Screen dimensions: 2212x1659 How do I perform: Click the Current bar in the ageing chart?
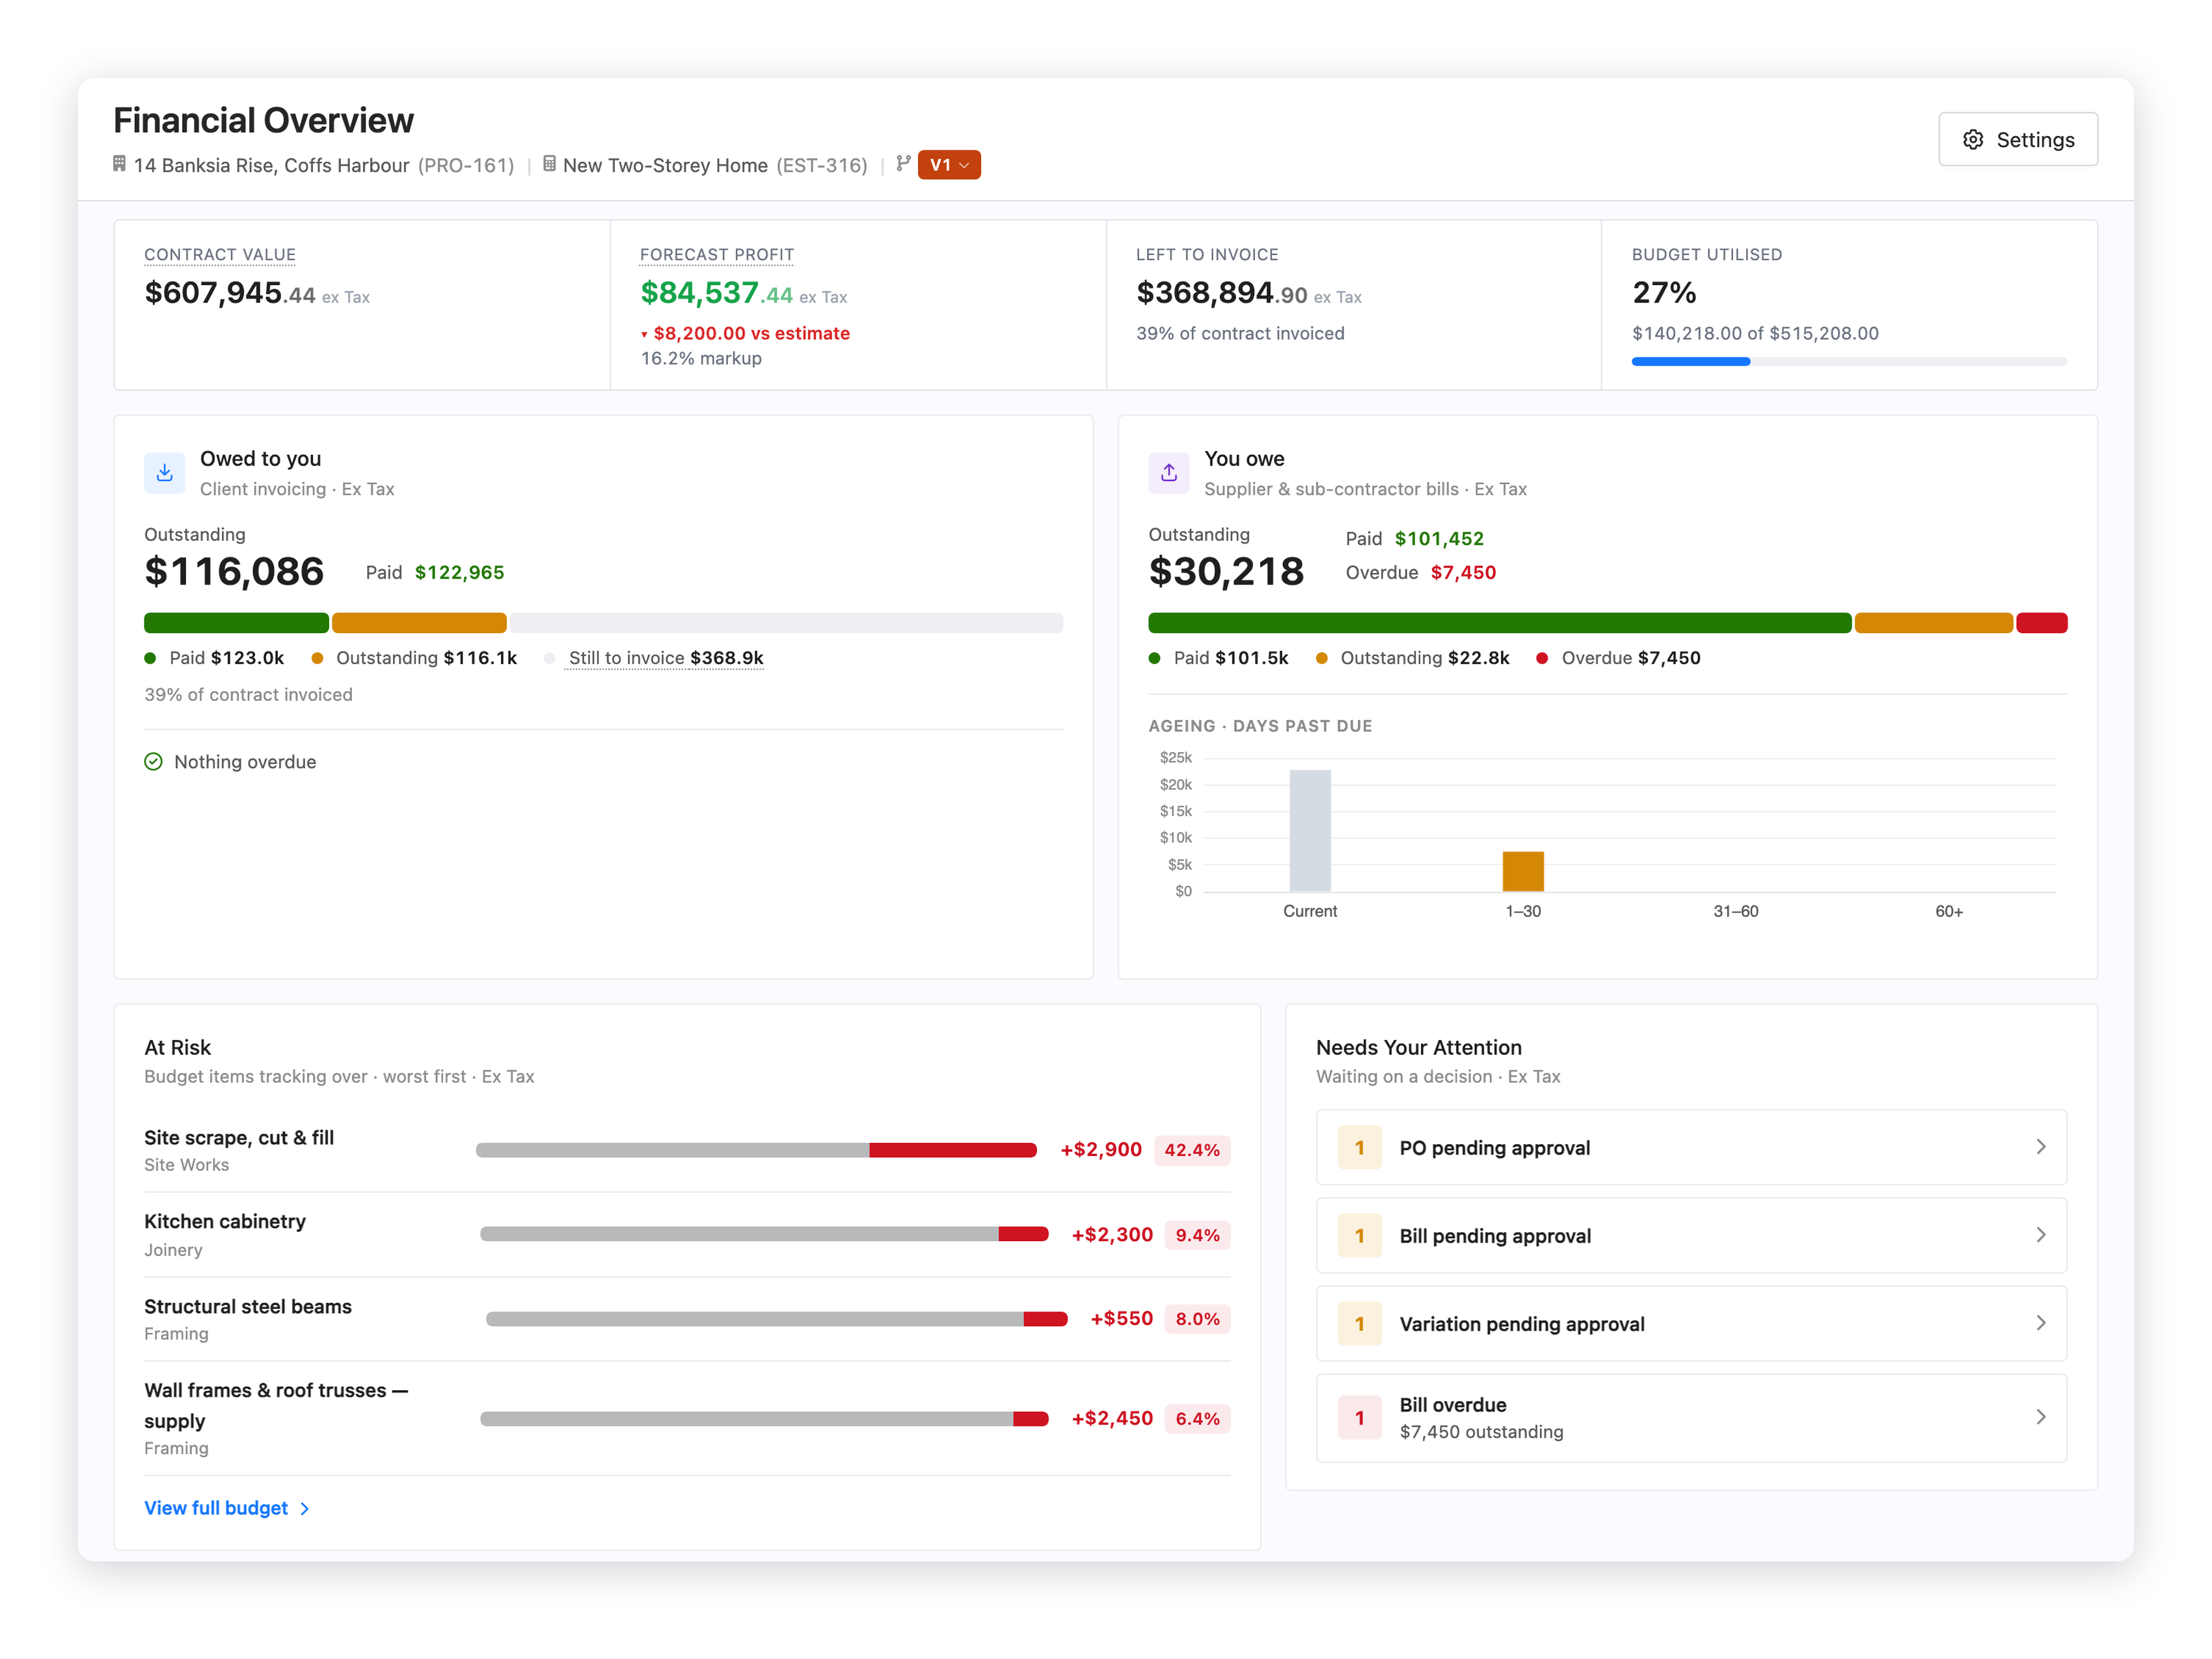point(1310,830)
